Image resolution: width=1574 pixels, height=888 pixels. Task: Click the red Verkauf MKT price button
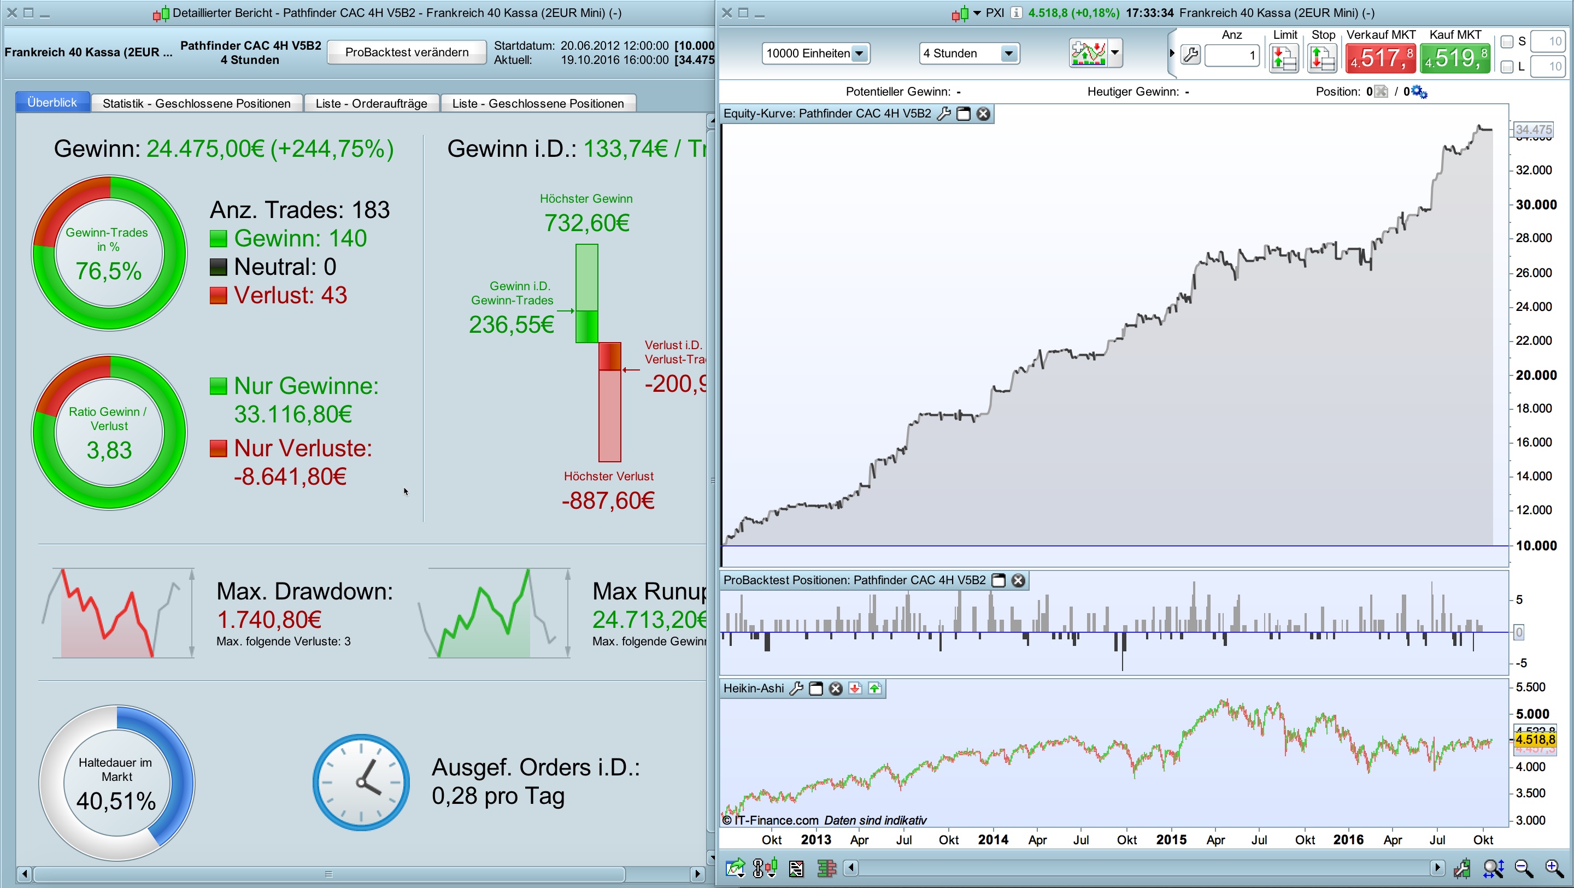[x=1379, y=58]
